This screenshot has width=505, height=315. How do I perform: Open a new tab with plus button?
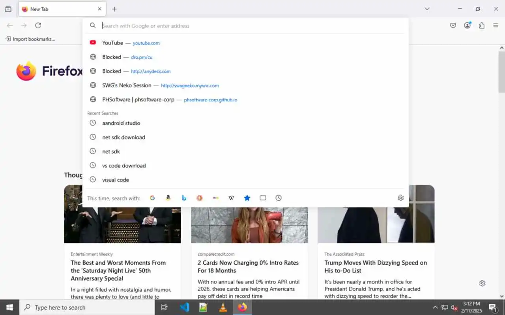[x=114, y=9]
